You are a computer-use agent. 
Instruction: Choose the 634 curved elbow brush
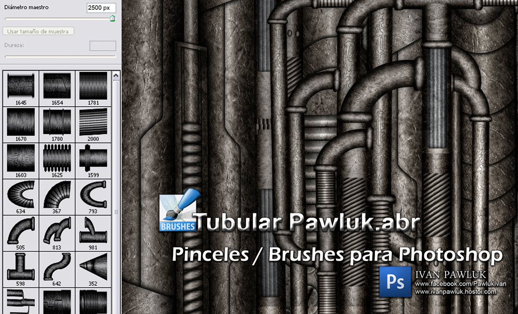pos(21,197)
